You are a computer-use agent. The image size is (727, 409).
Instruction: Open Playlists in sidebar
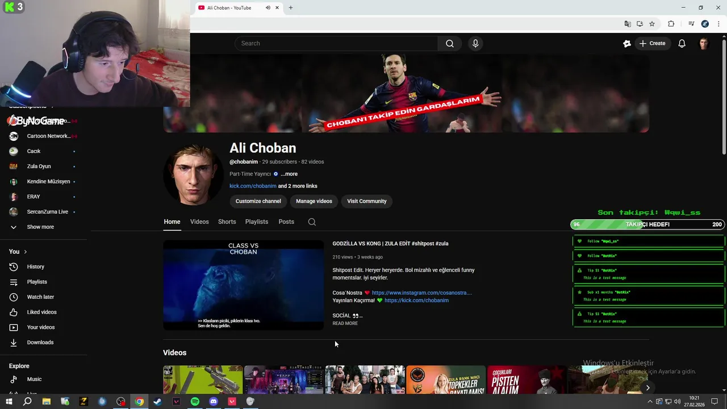click(x=37, y=282)
